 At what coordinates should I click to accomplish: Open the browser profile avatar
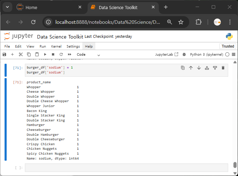point(217,22)
